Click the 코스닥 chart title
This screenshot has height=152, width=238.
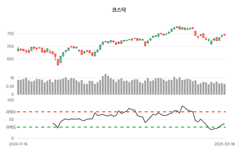click(119, 10)
